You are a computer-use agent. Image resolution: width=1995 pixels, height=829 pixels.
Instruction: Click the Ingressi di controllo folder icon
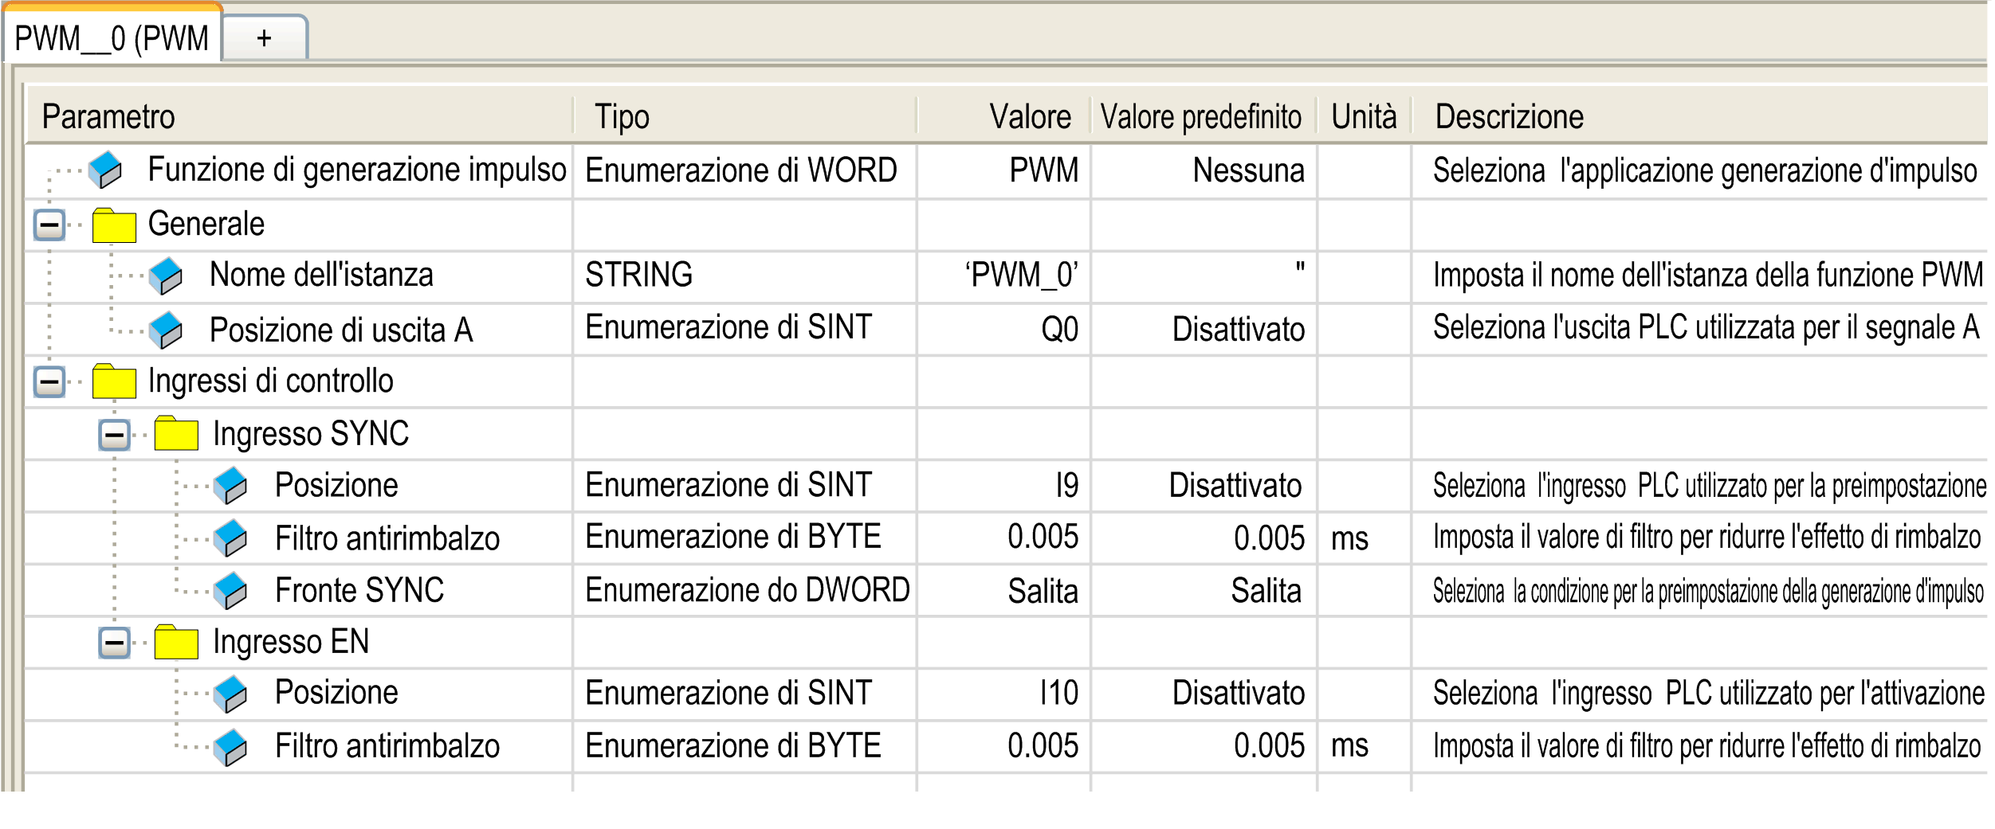(x=114, y=381)
